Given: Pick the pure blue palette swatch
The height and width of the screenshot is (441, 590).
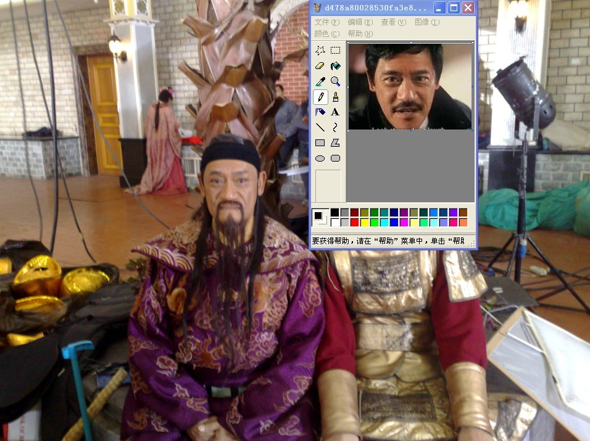Looking at the screenshot, I should tap(394, 223).
